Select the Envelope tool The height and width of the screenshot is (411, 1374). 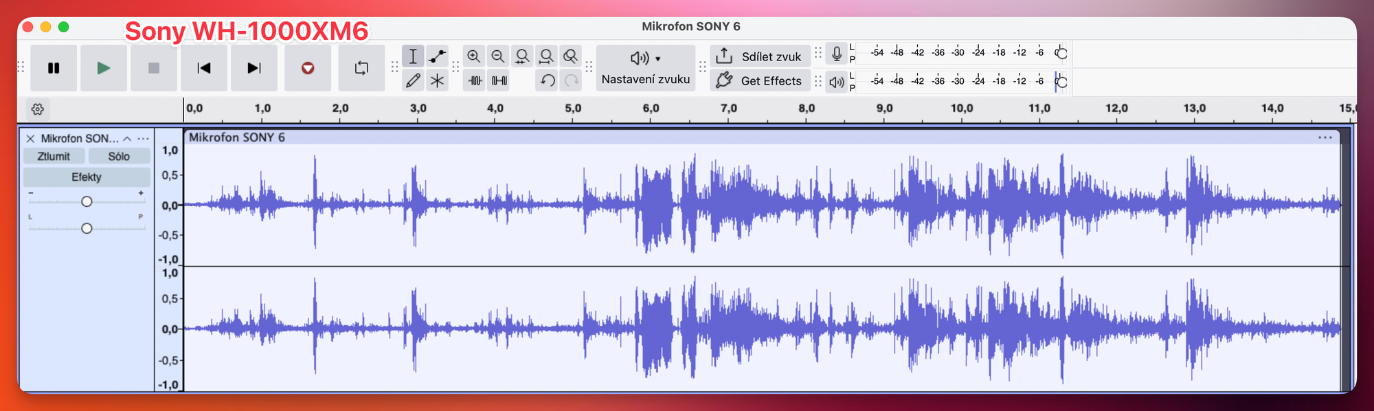pos(437,56)
